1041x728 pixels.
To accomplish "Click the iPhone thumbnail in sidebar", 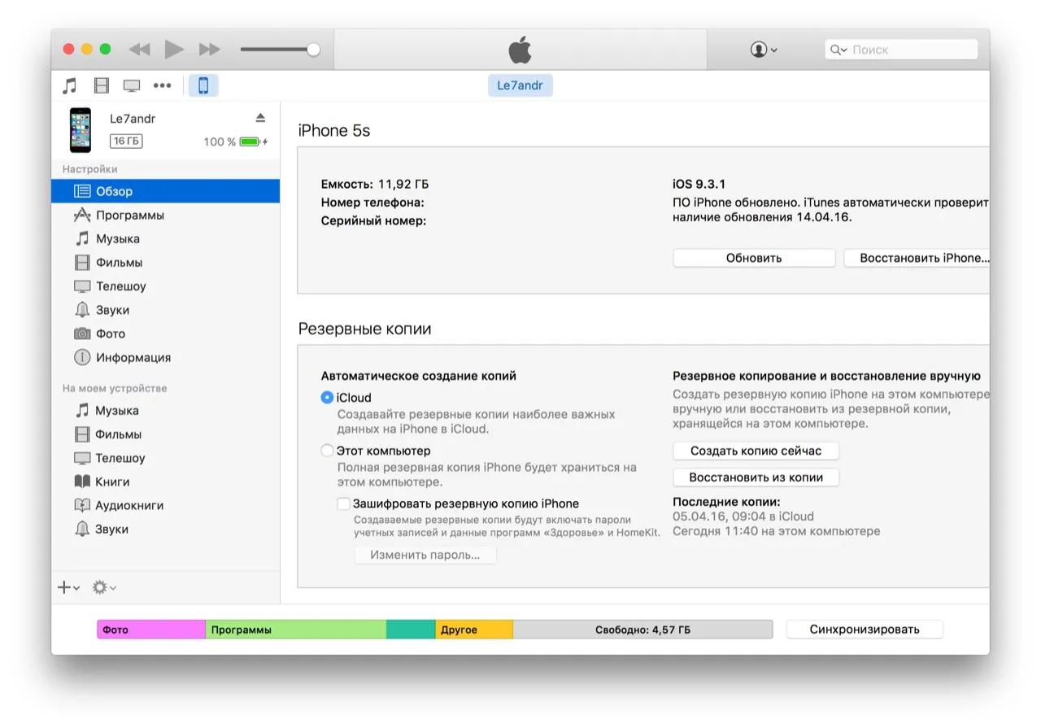I will [x=80, y=130].
